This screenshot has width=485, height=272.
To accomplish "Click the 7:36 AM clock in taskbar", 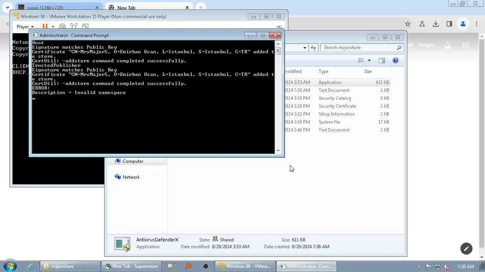I will [466, 267].
